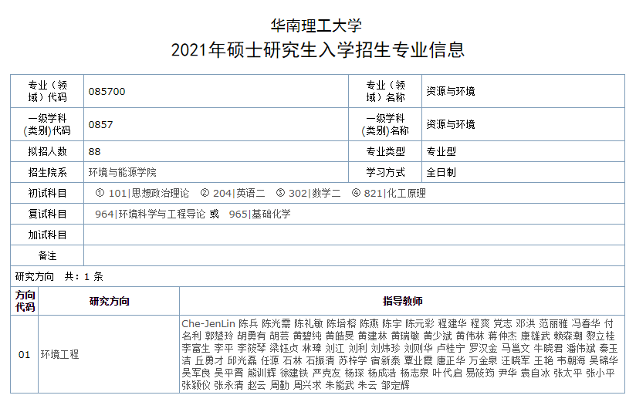
Task: Click advisor name 叶代启
Action: click(x=448, y=373)
